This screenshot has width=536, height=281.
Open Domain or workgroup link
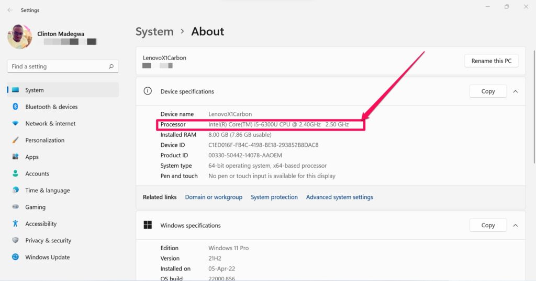coord(214,197)
